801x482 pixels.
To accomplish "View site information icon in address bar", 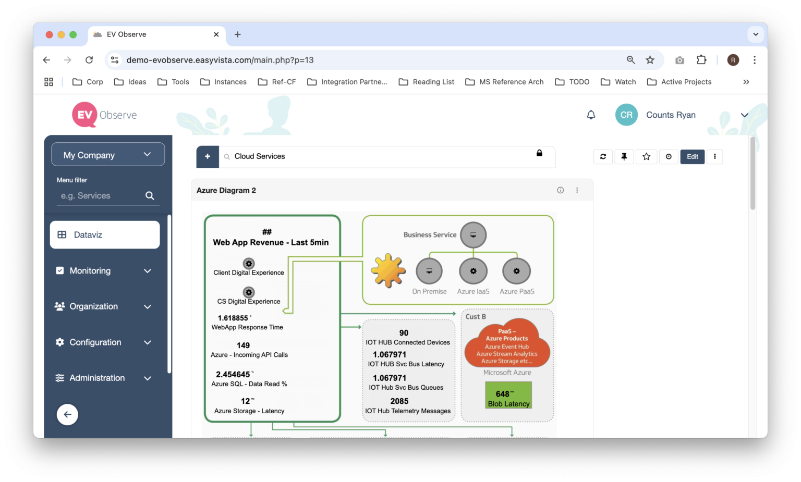I will click(115, 60).
